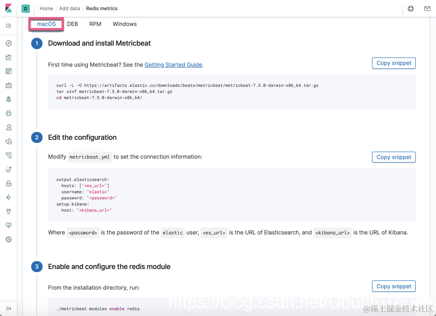Switch to the Windows tab
Screen dimensions: 436x316
tap(125, 24)
